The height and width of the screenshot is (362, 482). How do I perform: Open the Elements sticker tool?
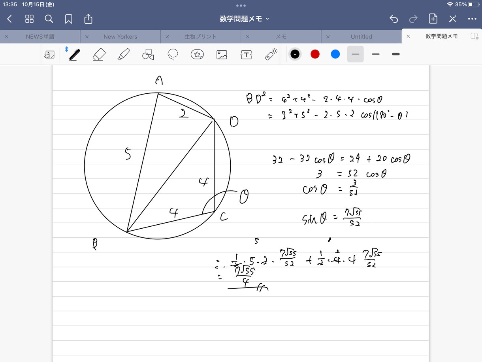[197, 54]
